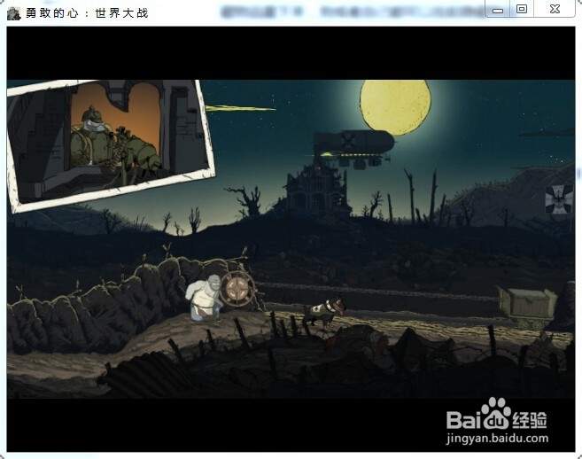Click the game's title bar app icon

click(x=14, y=13)
